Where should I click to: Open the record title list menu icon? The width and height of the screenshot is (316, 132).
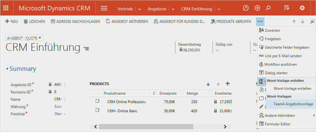click(x=86, y=48)
